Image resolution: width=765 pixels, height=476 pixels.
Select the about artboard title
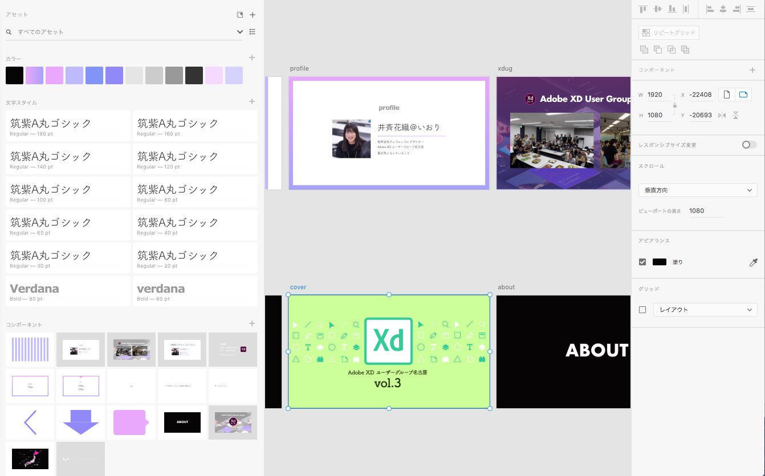506,288
